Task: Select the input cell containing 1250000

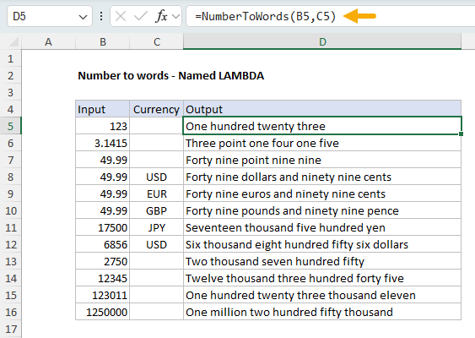Action: tap(103, 312)
